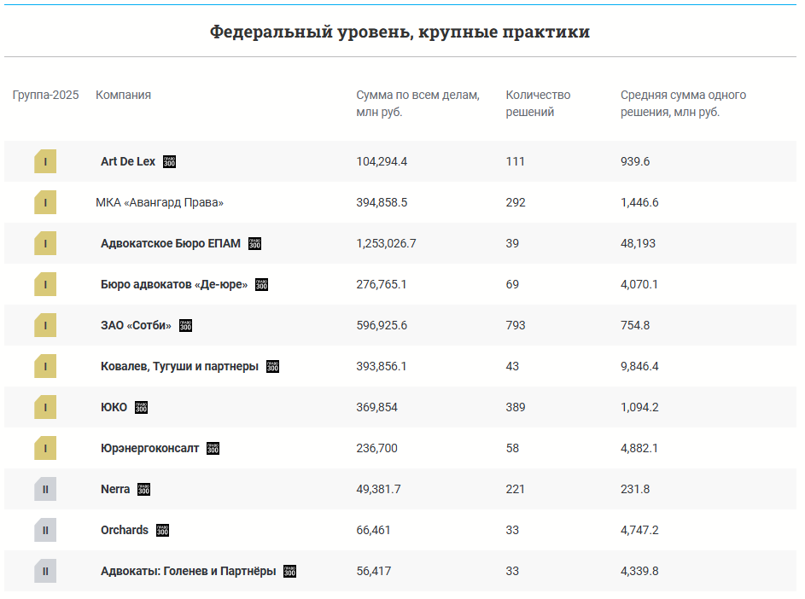
Task: Click the Право-300 badge next to Orchards
Action: click(163, 530)
